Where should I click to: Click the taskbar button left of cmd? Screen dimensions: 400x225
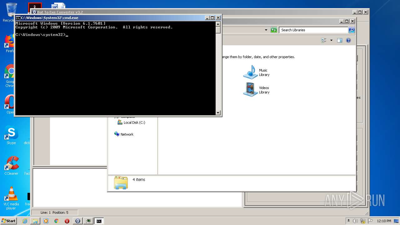click(88, 221)
